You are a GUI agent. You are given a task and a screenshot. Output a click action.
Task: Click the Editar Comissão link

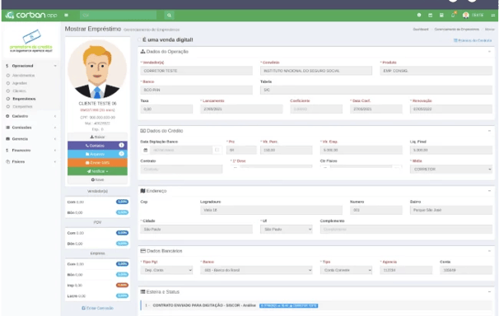tap(97, 308)
